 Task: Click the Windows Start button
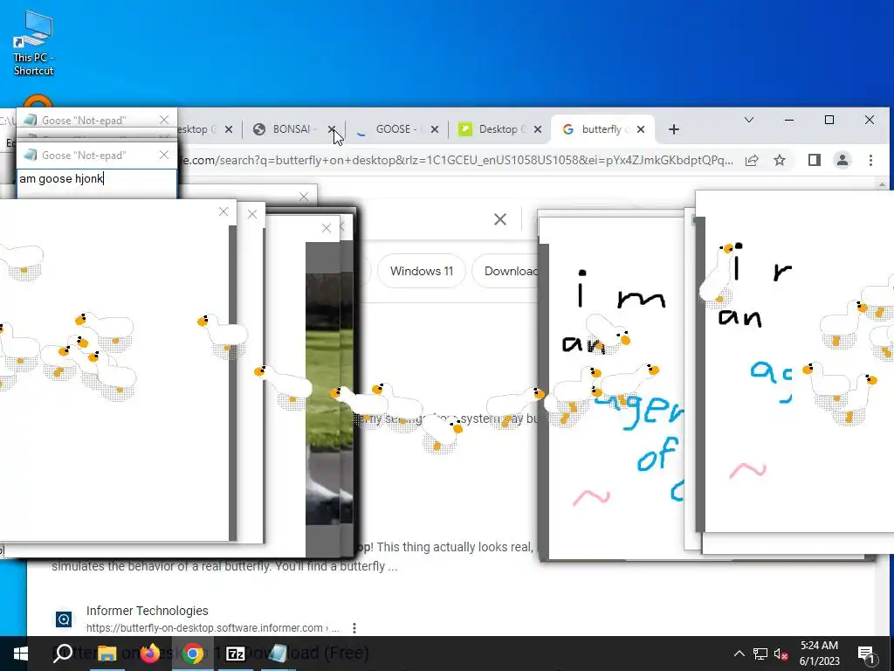(x=20, y=654)
